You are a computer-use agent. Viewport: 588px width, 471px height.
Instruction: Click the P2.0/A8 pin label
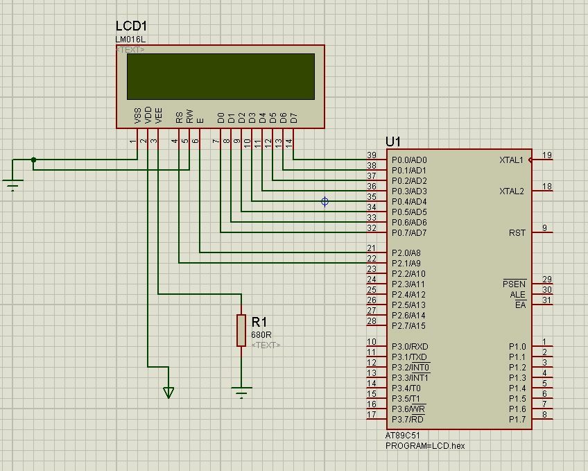[x=406, y=253]
